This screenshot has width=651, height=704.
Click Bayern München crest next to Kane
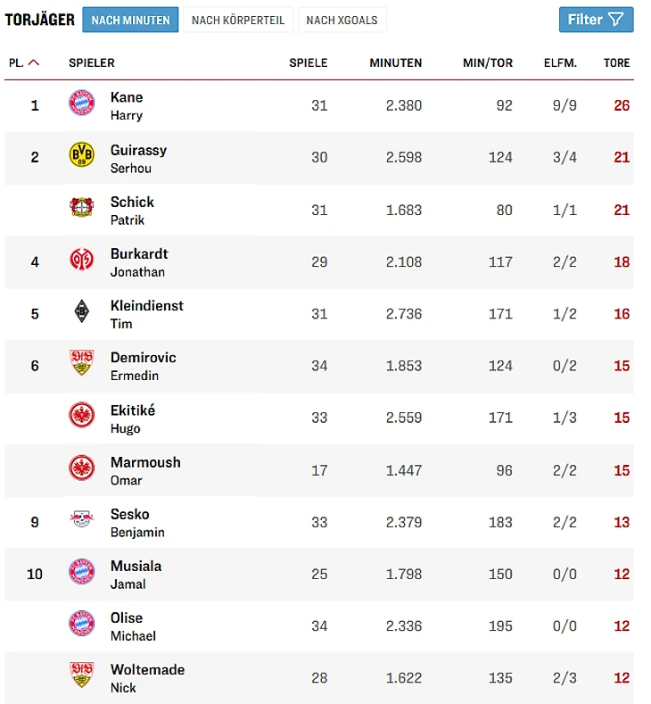coord(81,103)
